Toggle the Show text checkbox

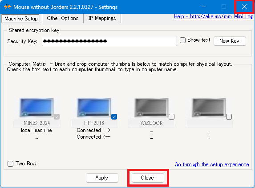pyautogui.click(x=182, y=40)
